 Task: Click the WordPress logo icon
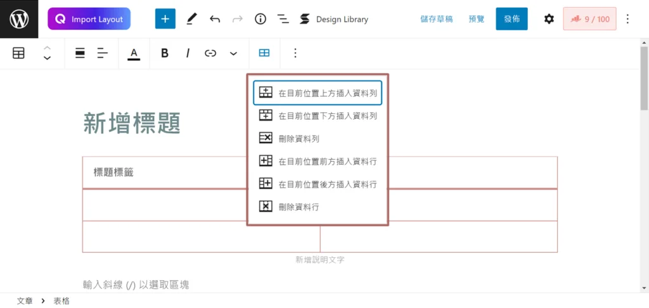19,19
